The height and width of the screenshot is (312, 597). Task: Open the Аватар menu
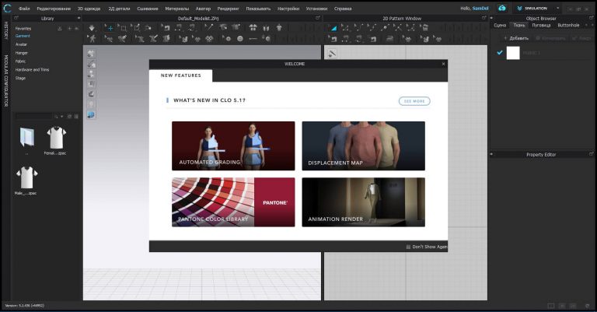(x=203, y=9)
